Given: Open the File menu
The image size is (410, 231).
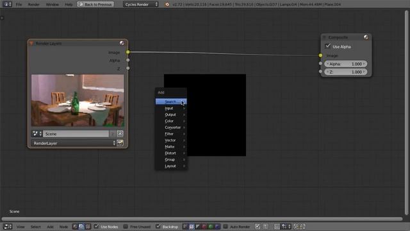Looking at the screenshot, I should [19, 4].
